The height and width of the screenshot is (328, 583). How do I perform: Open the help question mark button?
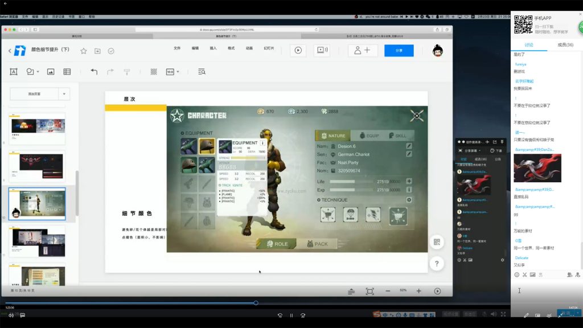click(x=437, y=263)
